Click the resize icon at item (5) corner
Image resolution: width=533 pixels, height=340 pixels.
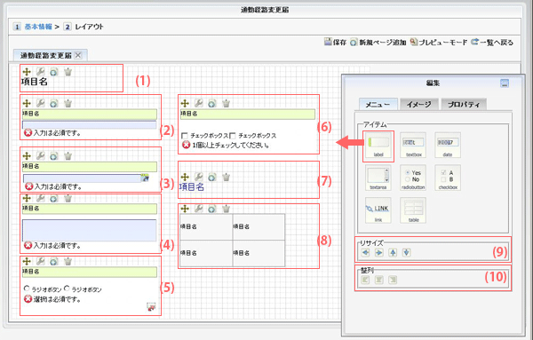pyautogui.click(x=151, y=307)
